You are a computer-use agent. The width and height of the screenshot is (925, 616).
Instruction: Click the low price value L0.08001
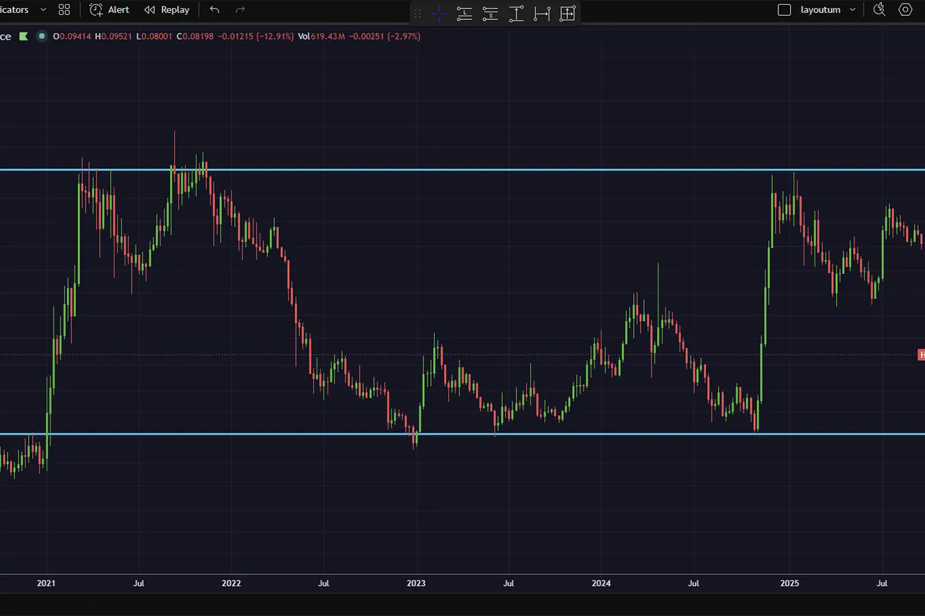pyautogui.click(x=154, y=36)
